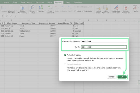Select the Investment Amount header cell
The width and height of the screenshot is (140, 93).
pos(47,23)
